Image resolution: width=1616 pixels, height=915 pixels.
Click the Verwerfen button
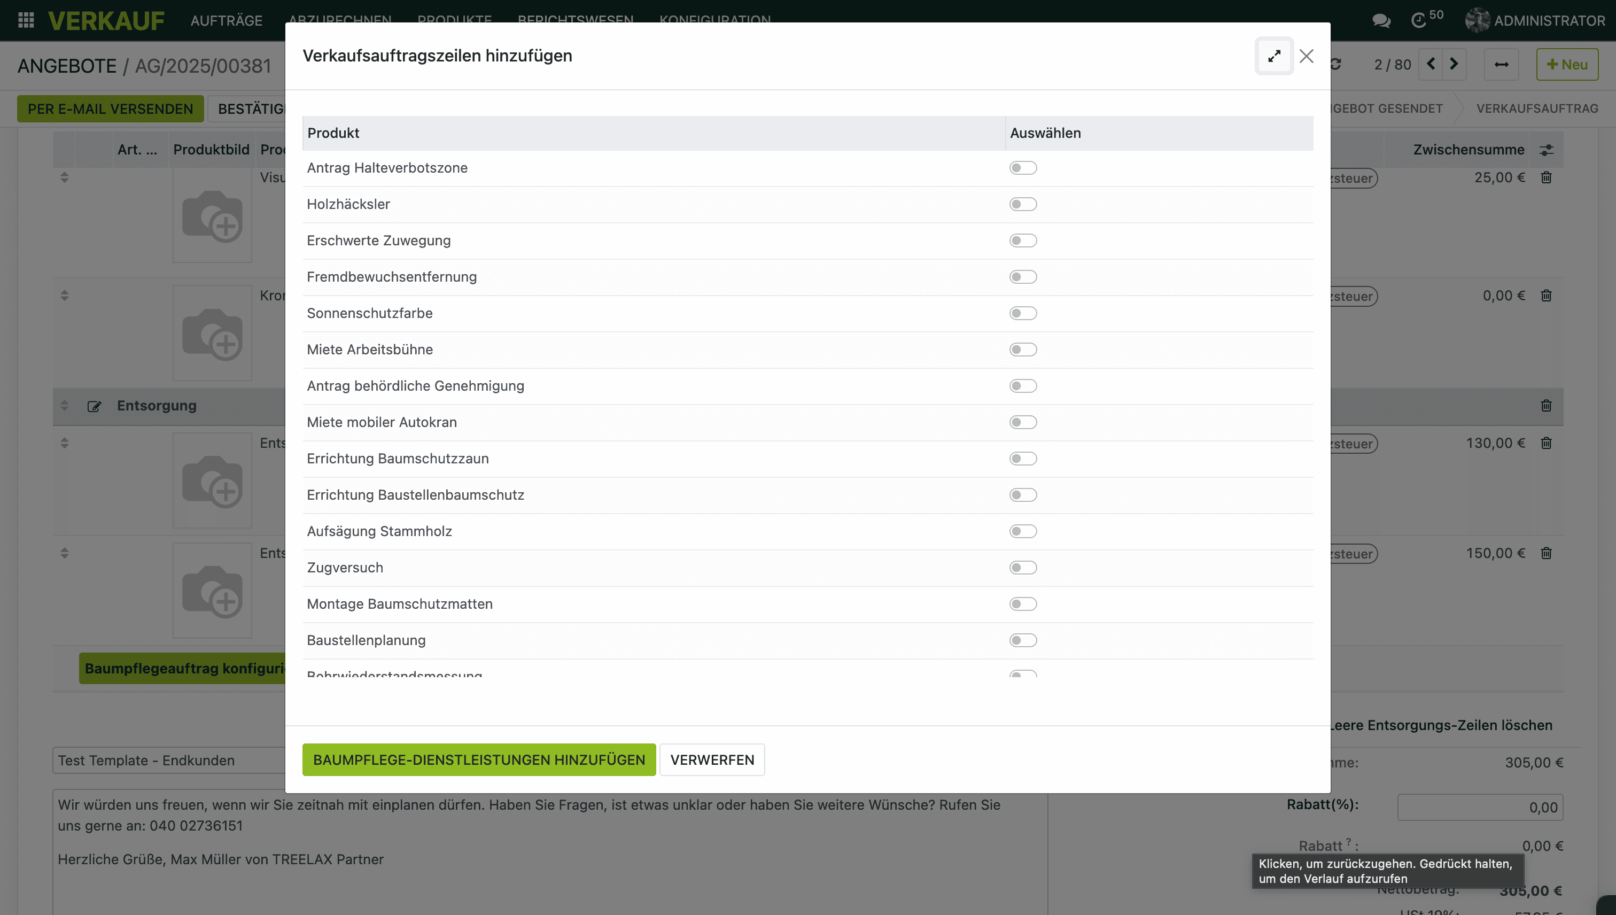click(x=712, y=760)
